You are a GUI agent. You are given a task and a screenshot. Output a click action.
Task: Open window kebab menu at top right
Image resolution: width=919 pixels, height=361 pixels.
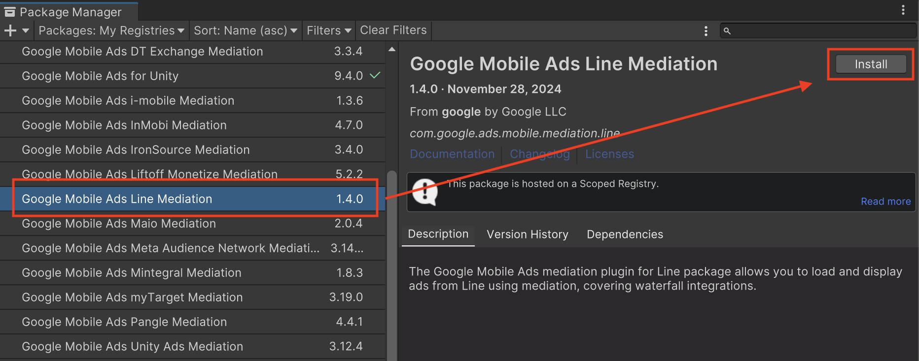[903, 10]
